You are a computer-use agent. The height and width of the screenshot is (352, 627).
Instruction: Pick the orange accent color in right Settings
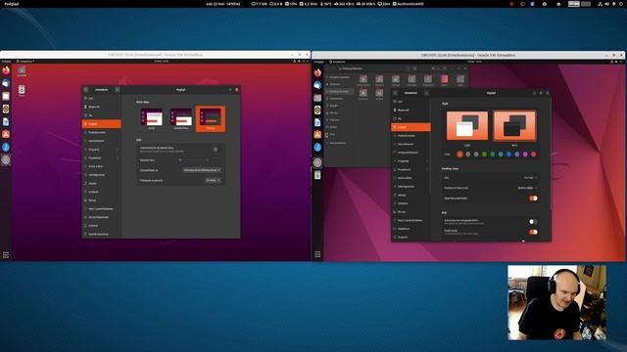point(459,154)
